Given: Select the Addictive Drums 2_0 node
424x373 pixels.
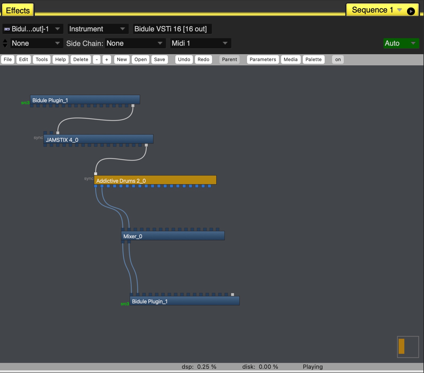Looking at the screenshot, I should [155, 180].
